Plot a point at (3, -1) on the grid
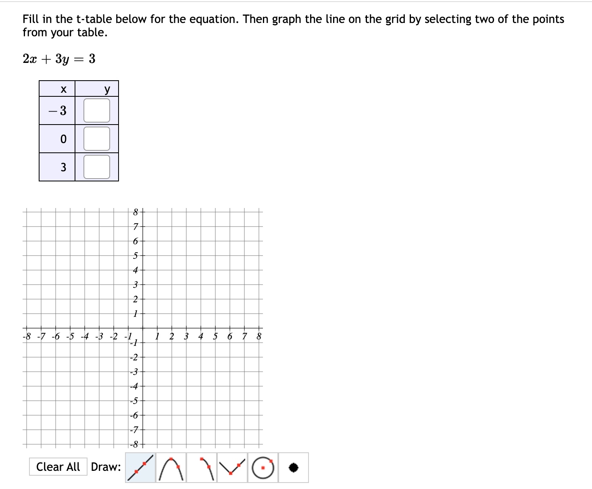 187,342
